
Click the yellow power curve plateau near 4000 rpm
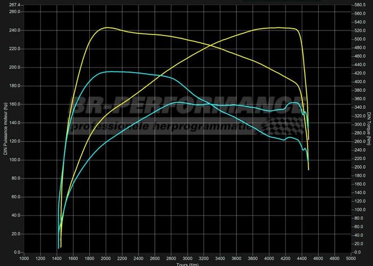[x=270, y=28]
